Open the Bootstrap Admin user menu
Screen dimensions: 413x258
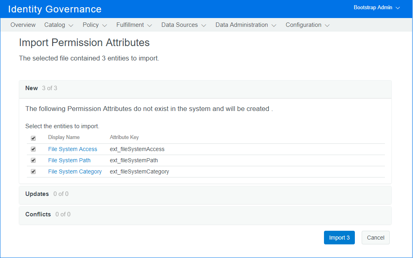pyautogui.click(x=377, y=8)
